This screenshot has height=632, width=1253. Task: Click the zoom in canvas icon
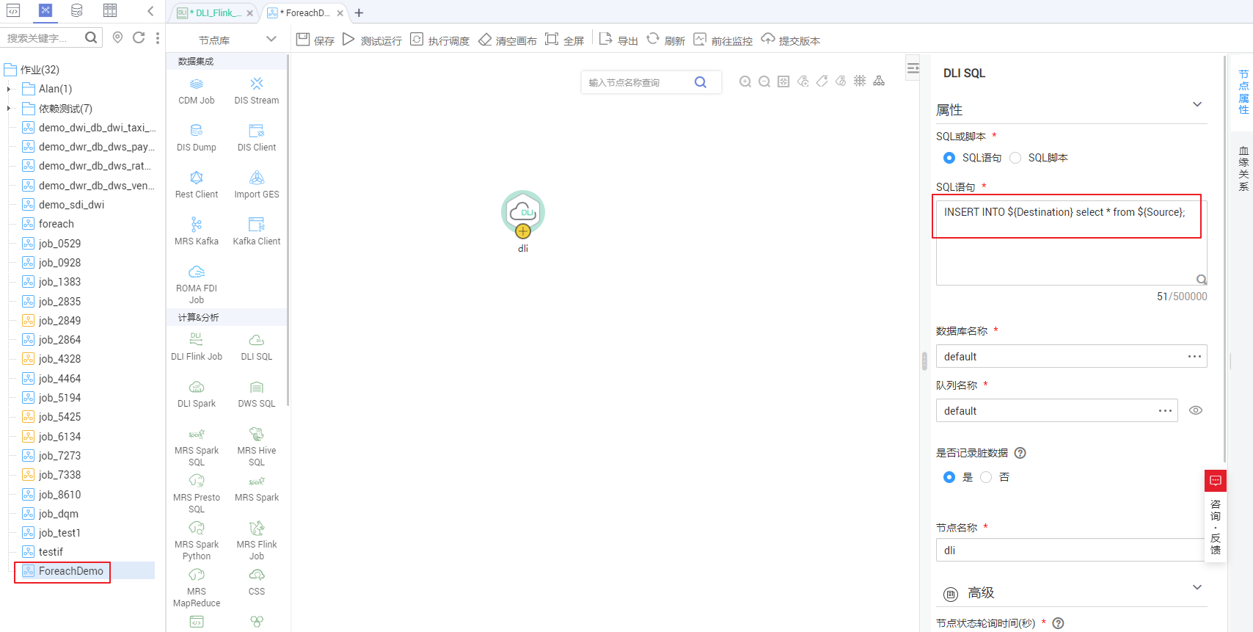(x=745, y=82)
